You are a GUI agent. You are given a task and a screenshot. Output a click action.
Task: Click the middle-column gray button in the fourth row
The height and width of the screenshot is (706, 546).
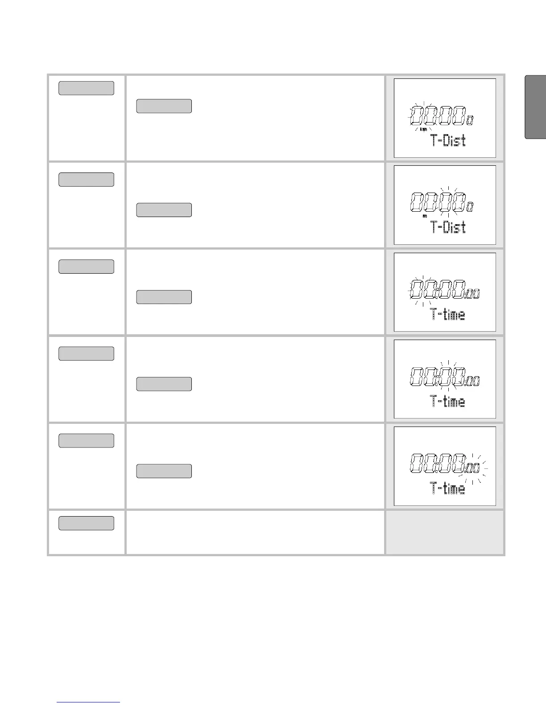(164, 384)
